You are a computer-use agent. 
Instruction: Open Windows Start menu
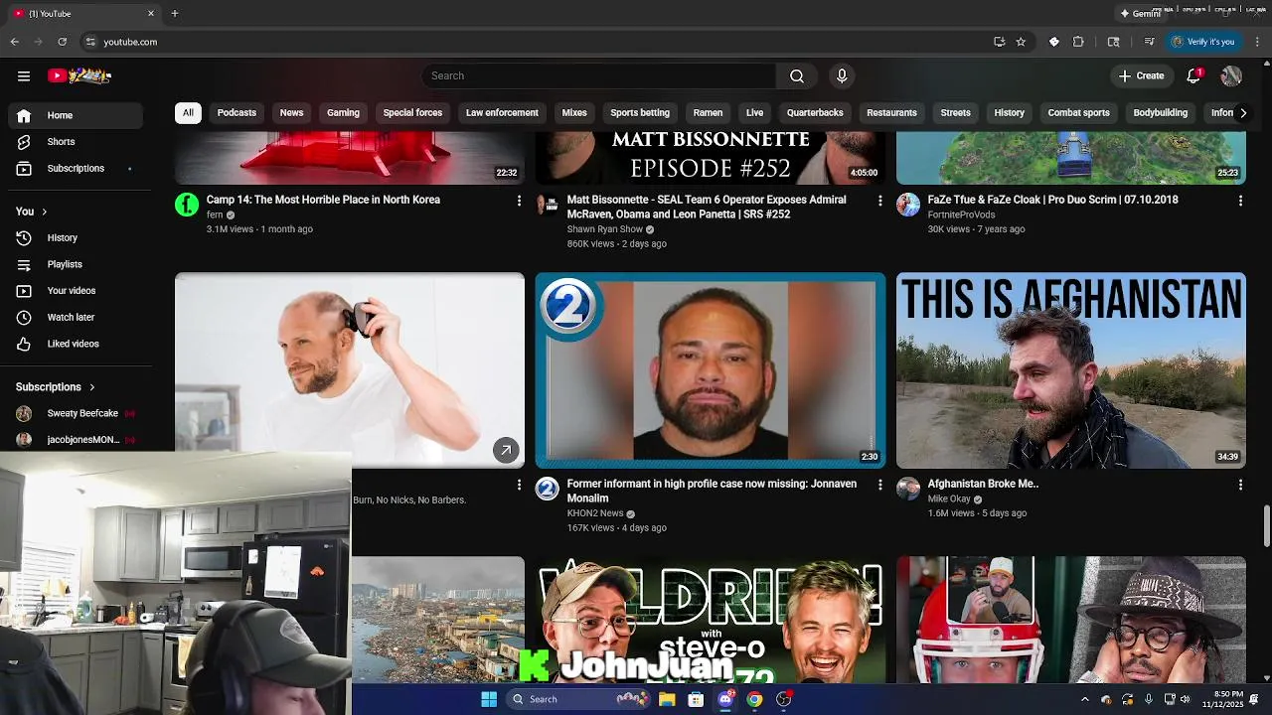point(489,699)
